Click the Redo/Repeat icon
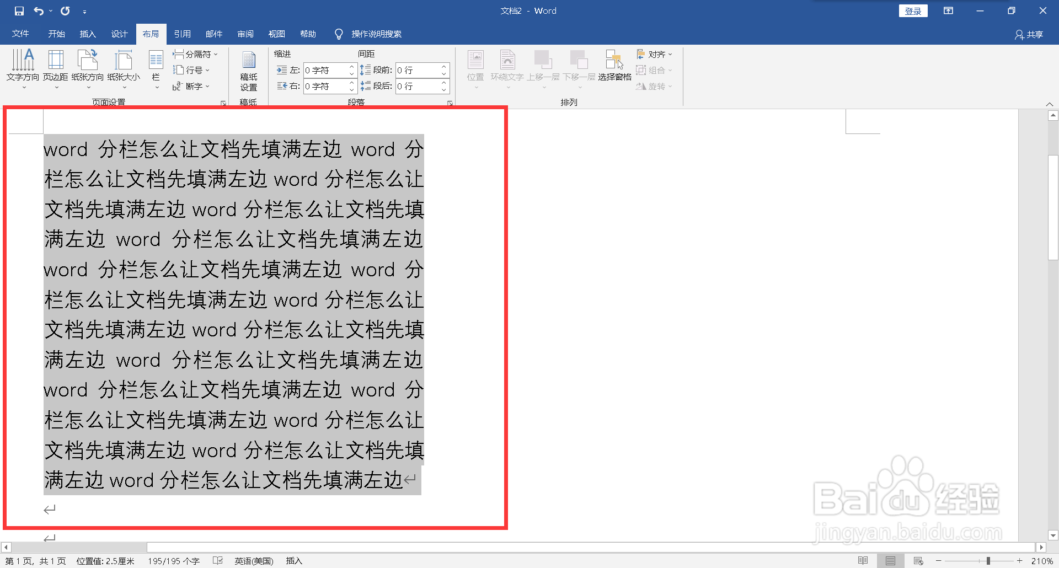The image size is (1059, 568). pyautogui.click(x=65, y=11)
